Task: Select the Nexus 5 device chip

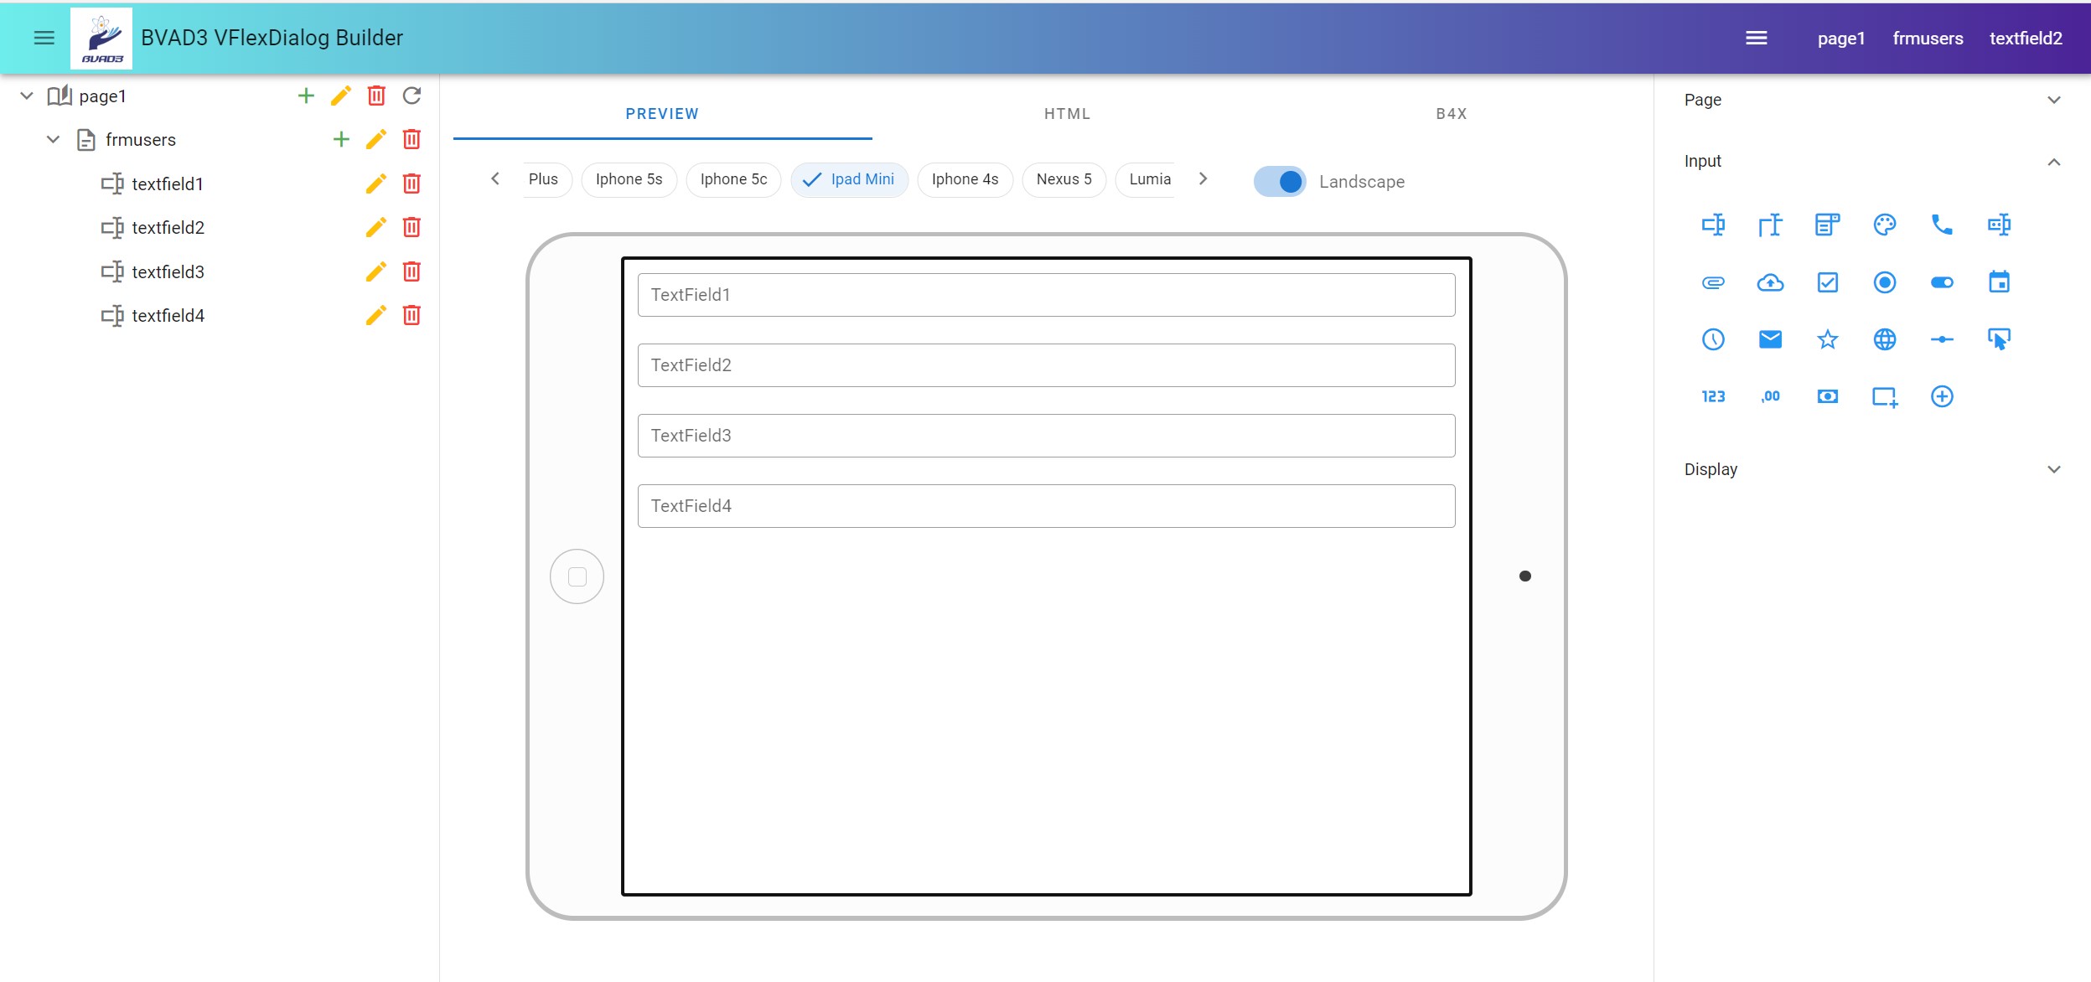Action: click(1064, 179)
